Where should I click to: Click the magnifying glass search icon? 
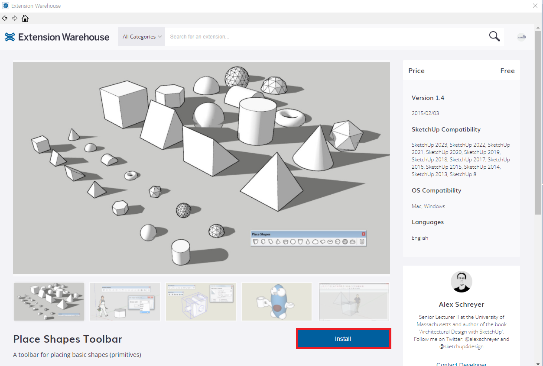coord(494,36)
